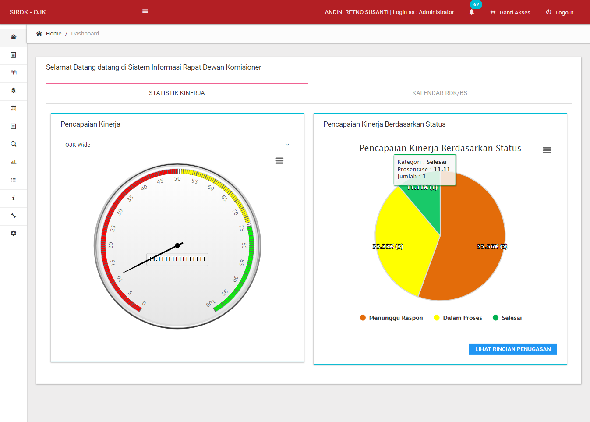Open the gear settings icon in the sidebar
This screenshot has width=590, height=422.
[13, 234]
